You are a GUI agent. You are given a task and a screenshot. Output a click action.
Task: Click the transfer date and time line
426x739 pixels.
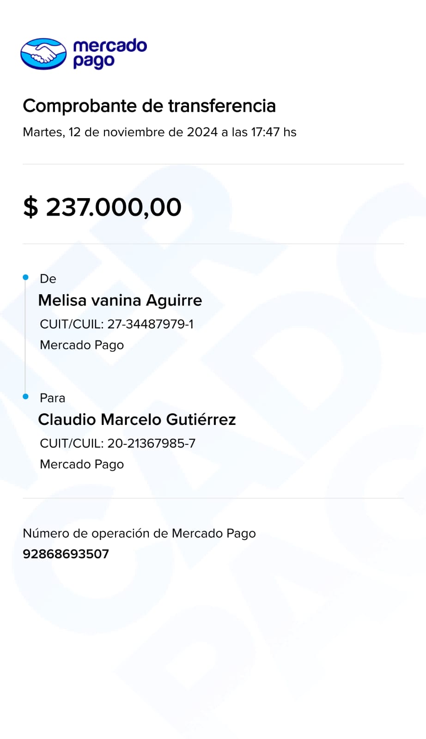coord(159,132)
